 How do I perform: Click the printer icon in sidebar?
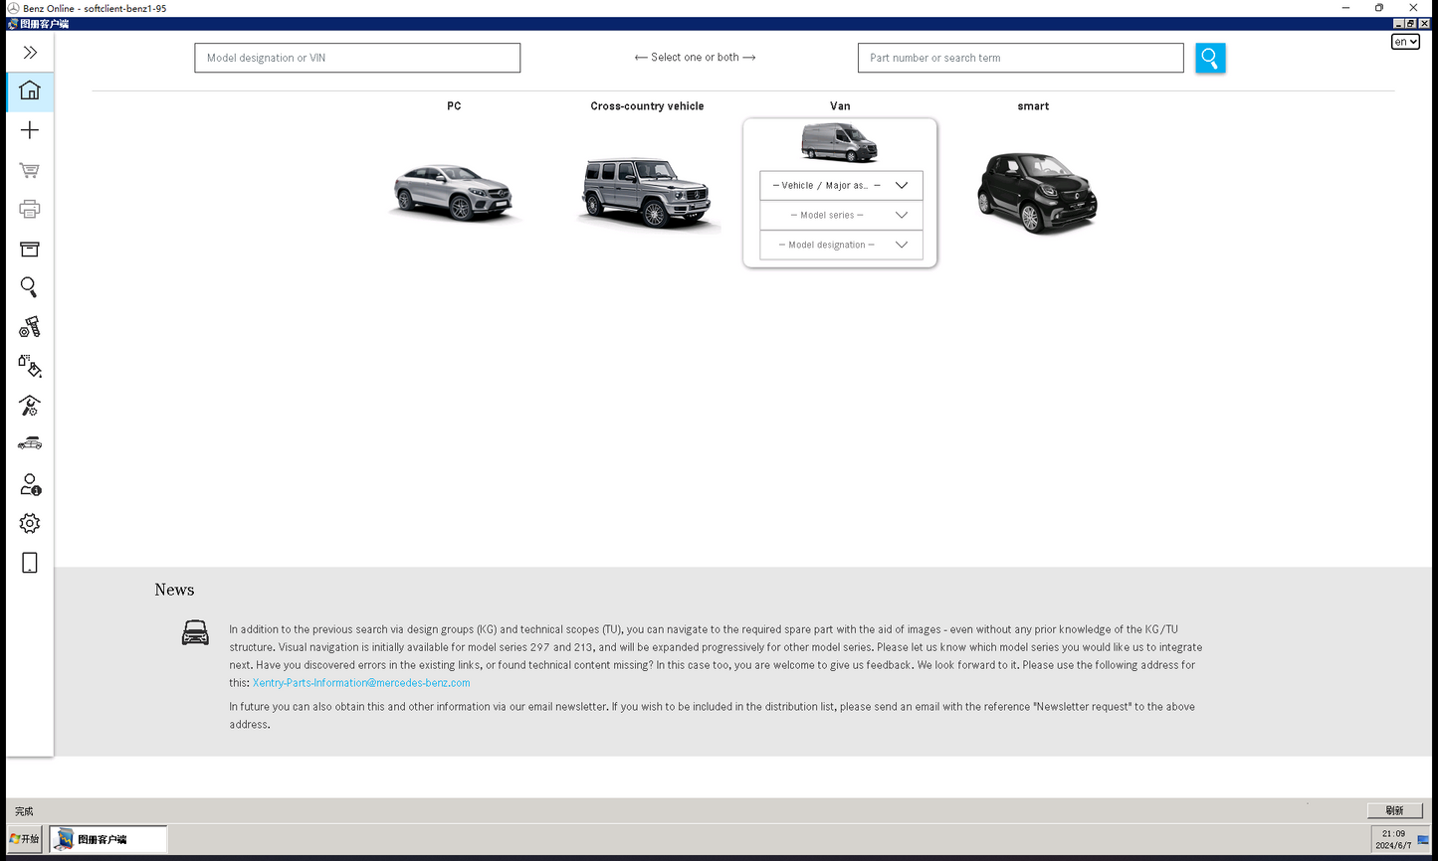point(30,209)
